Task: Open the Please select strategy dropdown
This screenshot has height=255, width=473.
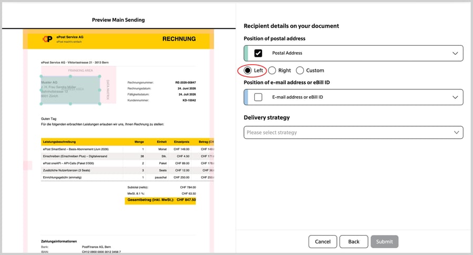Action: pos(353,132)
